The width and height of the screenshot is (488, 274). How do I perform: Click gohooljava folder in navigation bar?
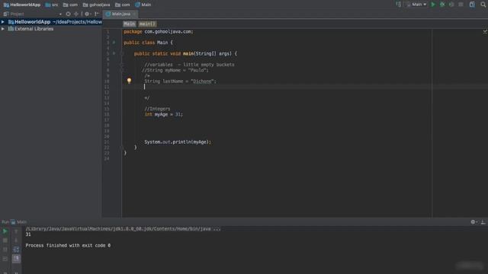tap(97, 5)
